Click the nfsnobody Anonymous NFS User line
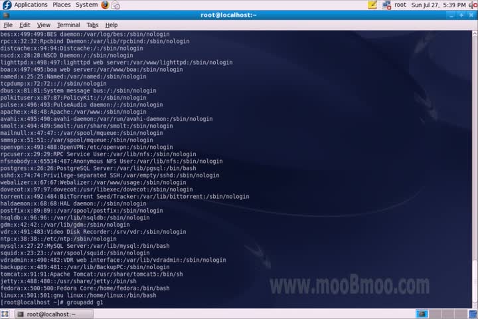 click(x=112, y=161)
